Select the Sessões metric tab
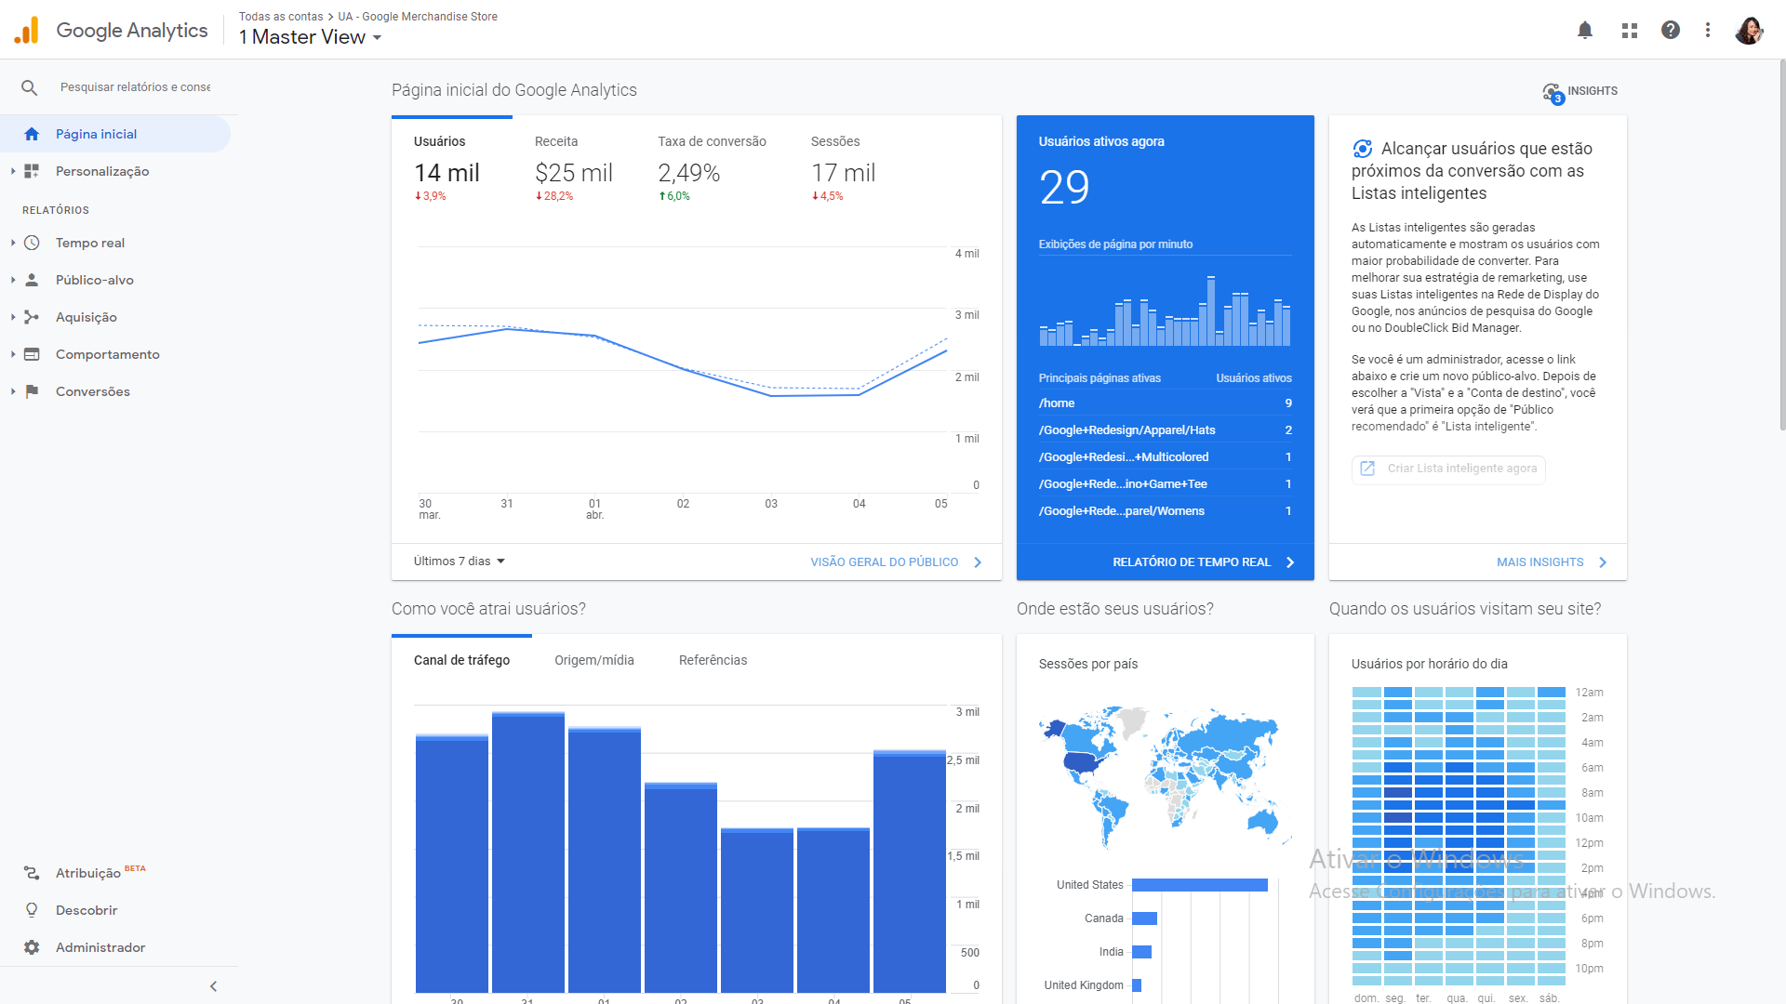The image size is (1786, 1004). coord(844,167)
